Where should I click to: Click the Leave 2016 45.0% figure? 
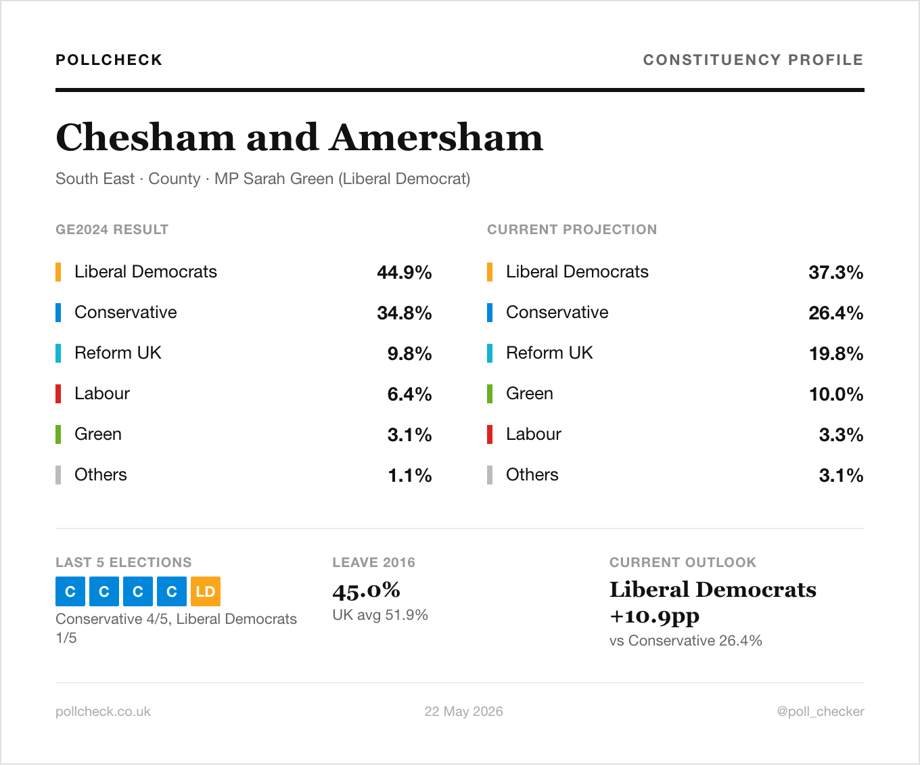367,591
